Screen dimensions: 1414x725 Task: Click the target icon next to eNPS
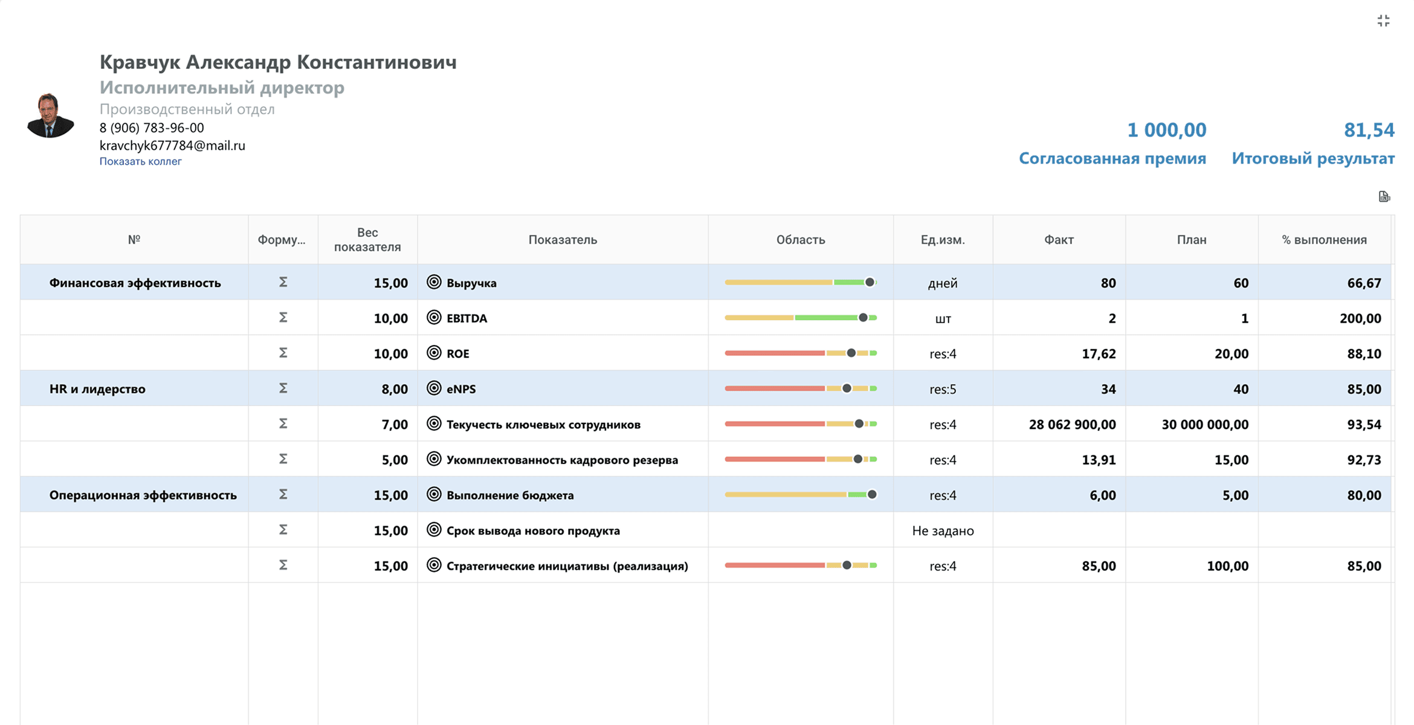click(x=434, y=388)
